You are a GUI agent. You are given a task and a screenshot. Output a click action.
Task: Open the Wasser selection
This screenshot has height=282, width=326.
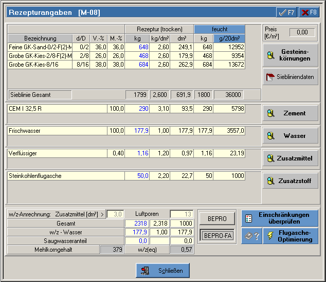(290, 136)
